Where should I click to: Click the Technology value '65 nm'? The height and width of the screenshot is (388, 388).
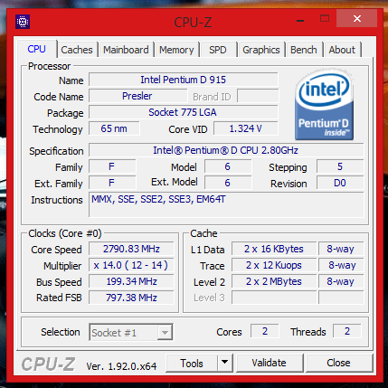pos(114,128)
